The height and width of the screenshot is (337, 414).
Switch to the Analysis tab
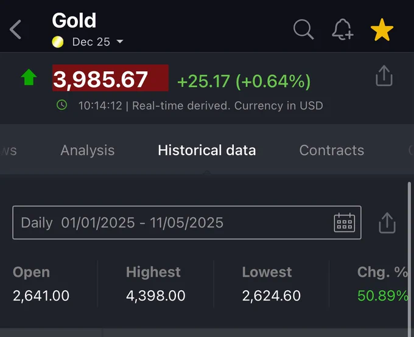click(87, 150)
